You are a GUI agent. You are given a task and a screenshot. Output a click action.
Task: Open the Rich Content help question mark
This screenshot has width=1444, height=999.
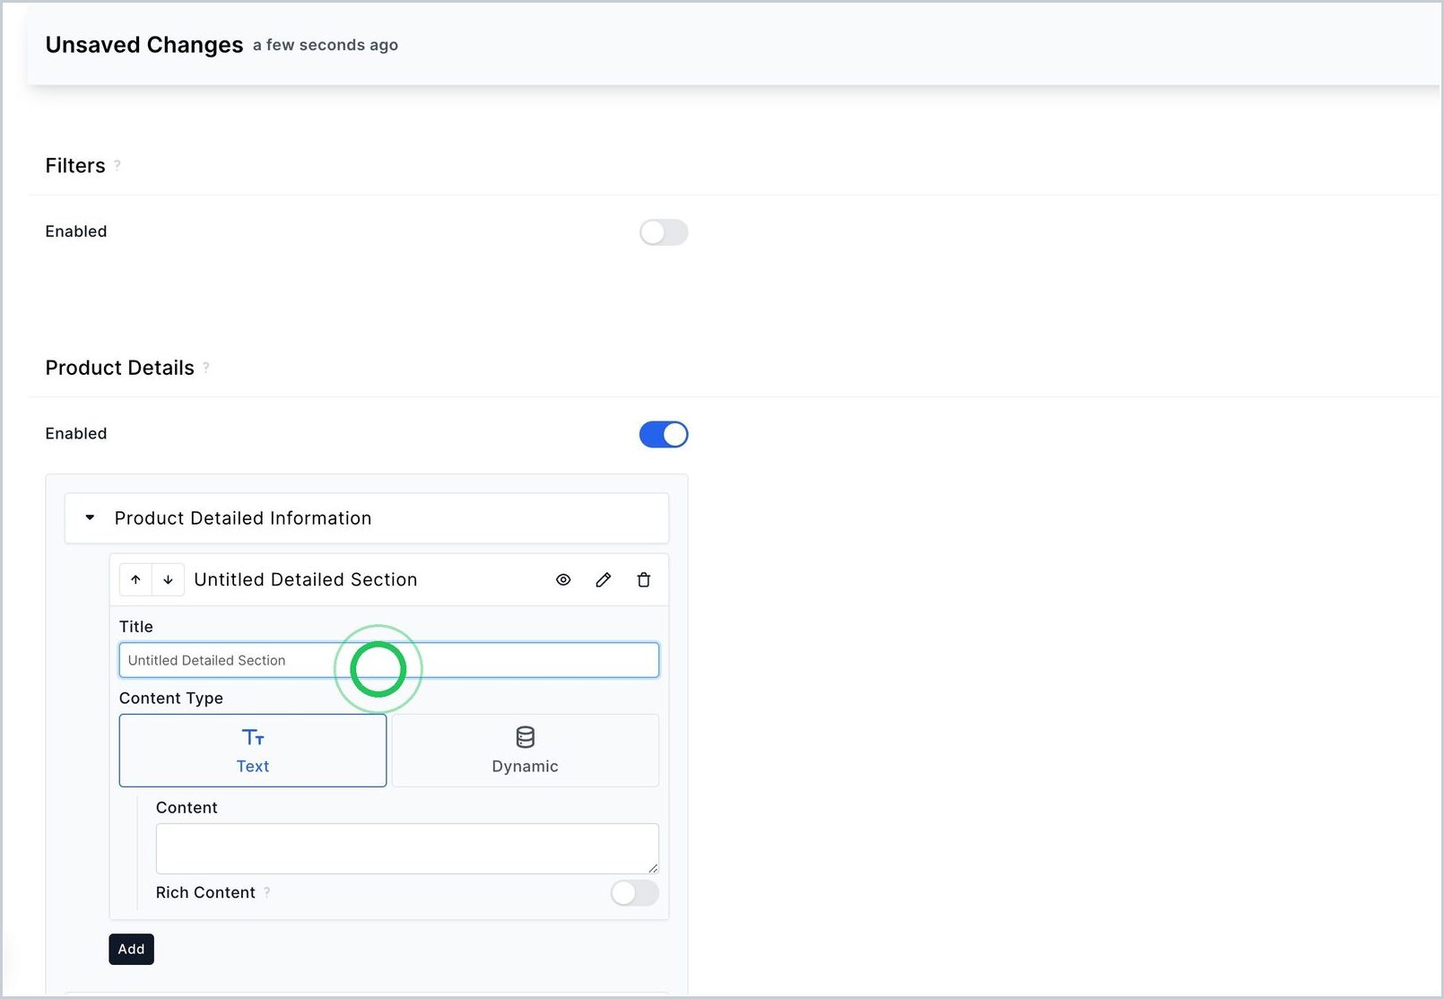267,892
